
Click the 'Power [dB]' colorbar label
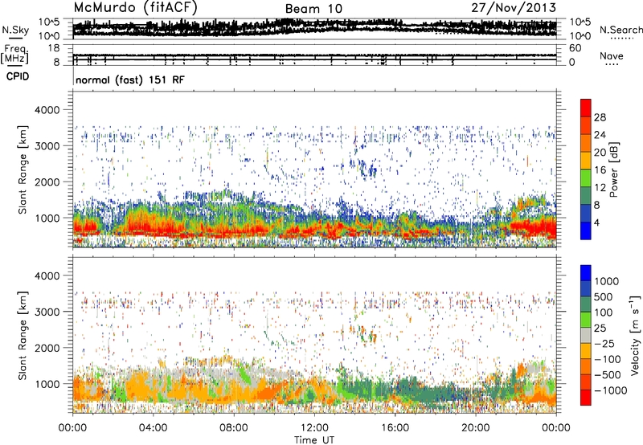613,169
